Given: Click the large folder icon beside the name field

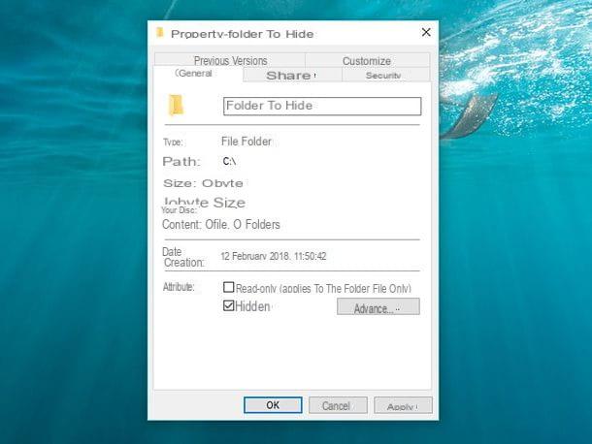Looking at the screenshot, I should 176,105.
